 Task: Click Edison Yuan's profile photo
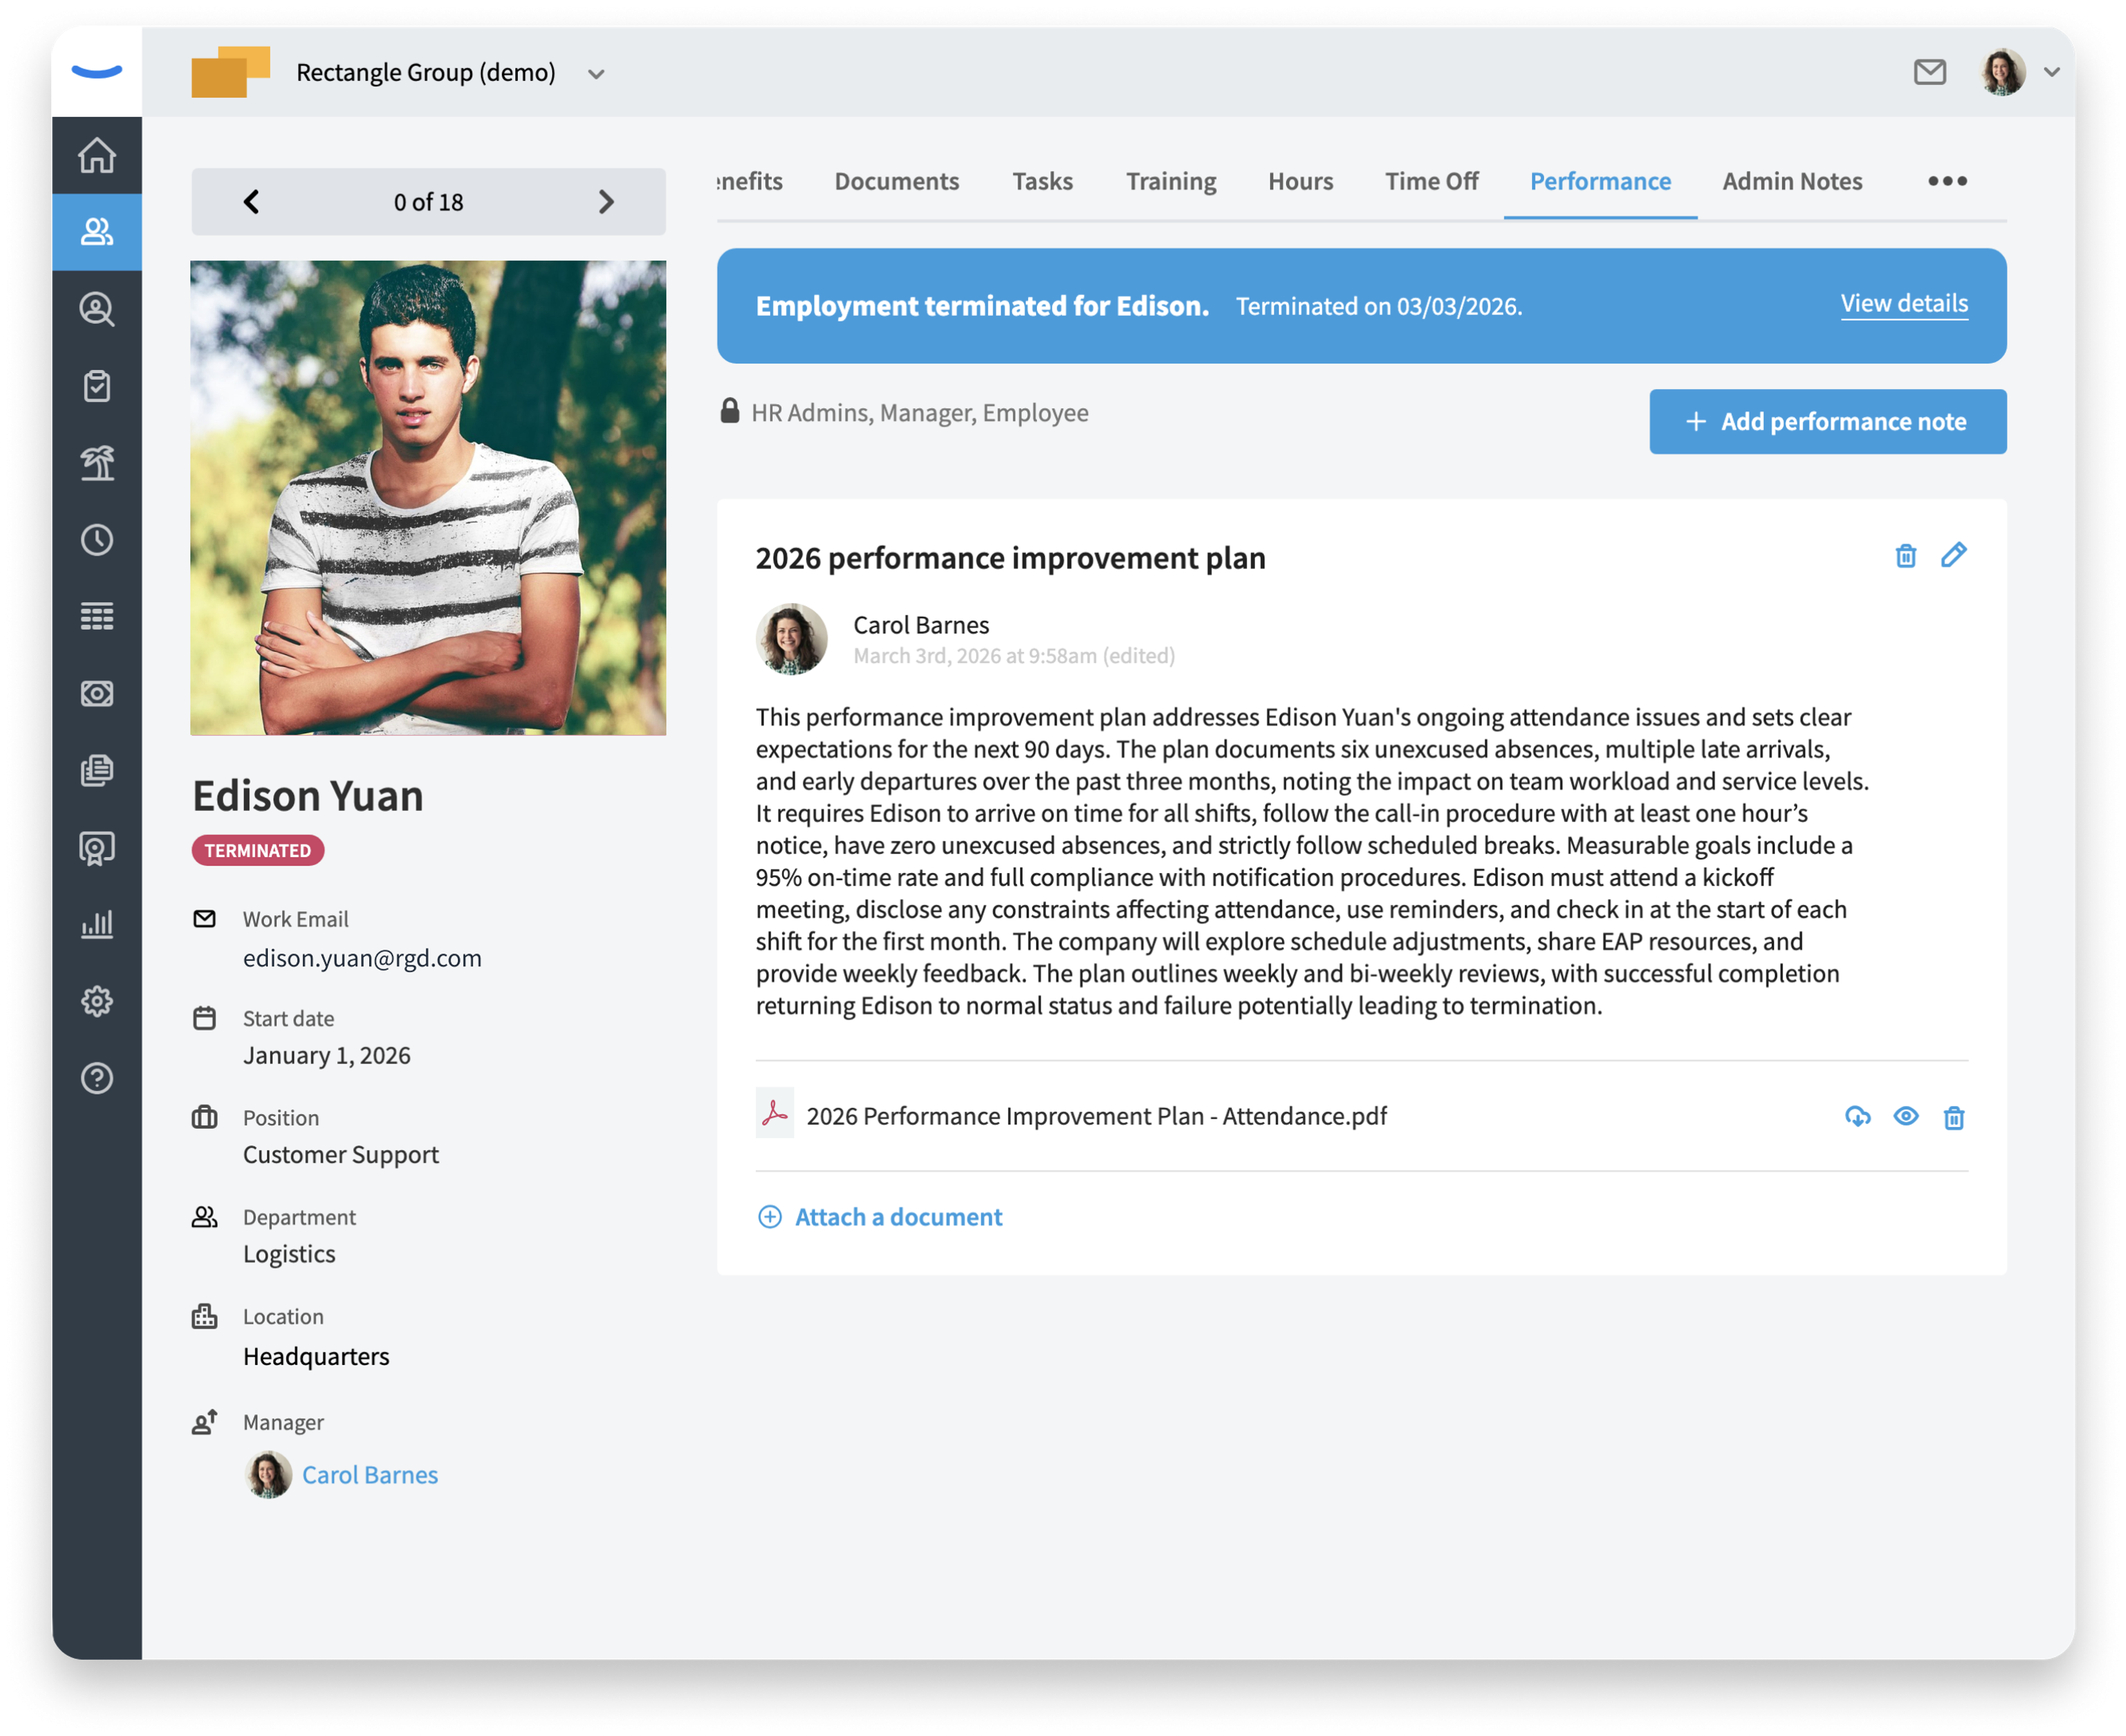pos(428,498)
